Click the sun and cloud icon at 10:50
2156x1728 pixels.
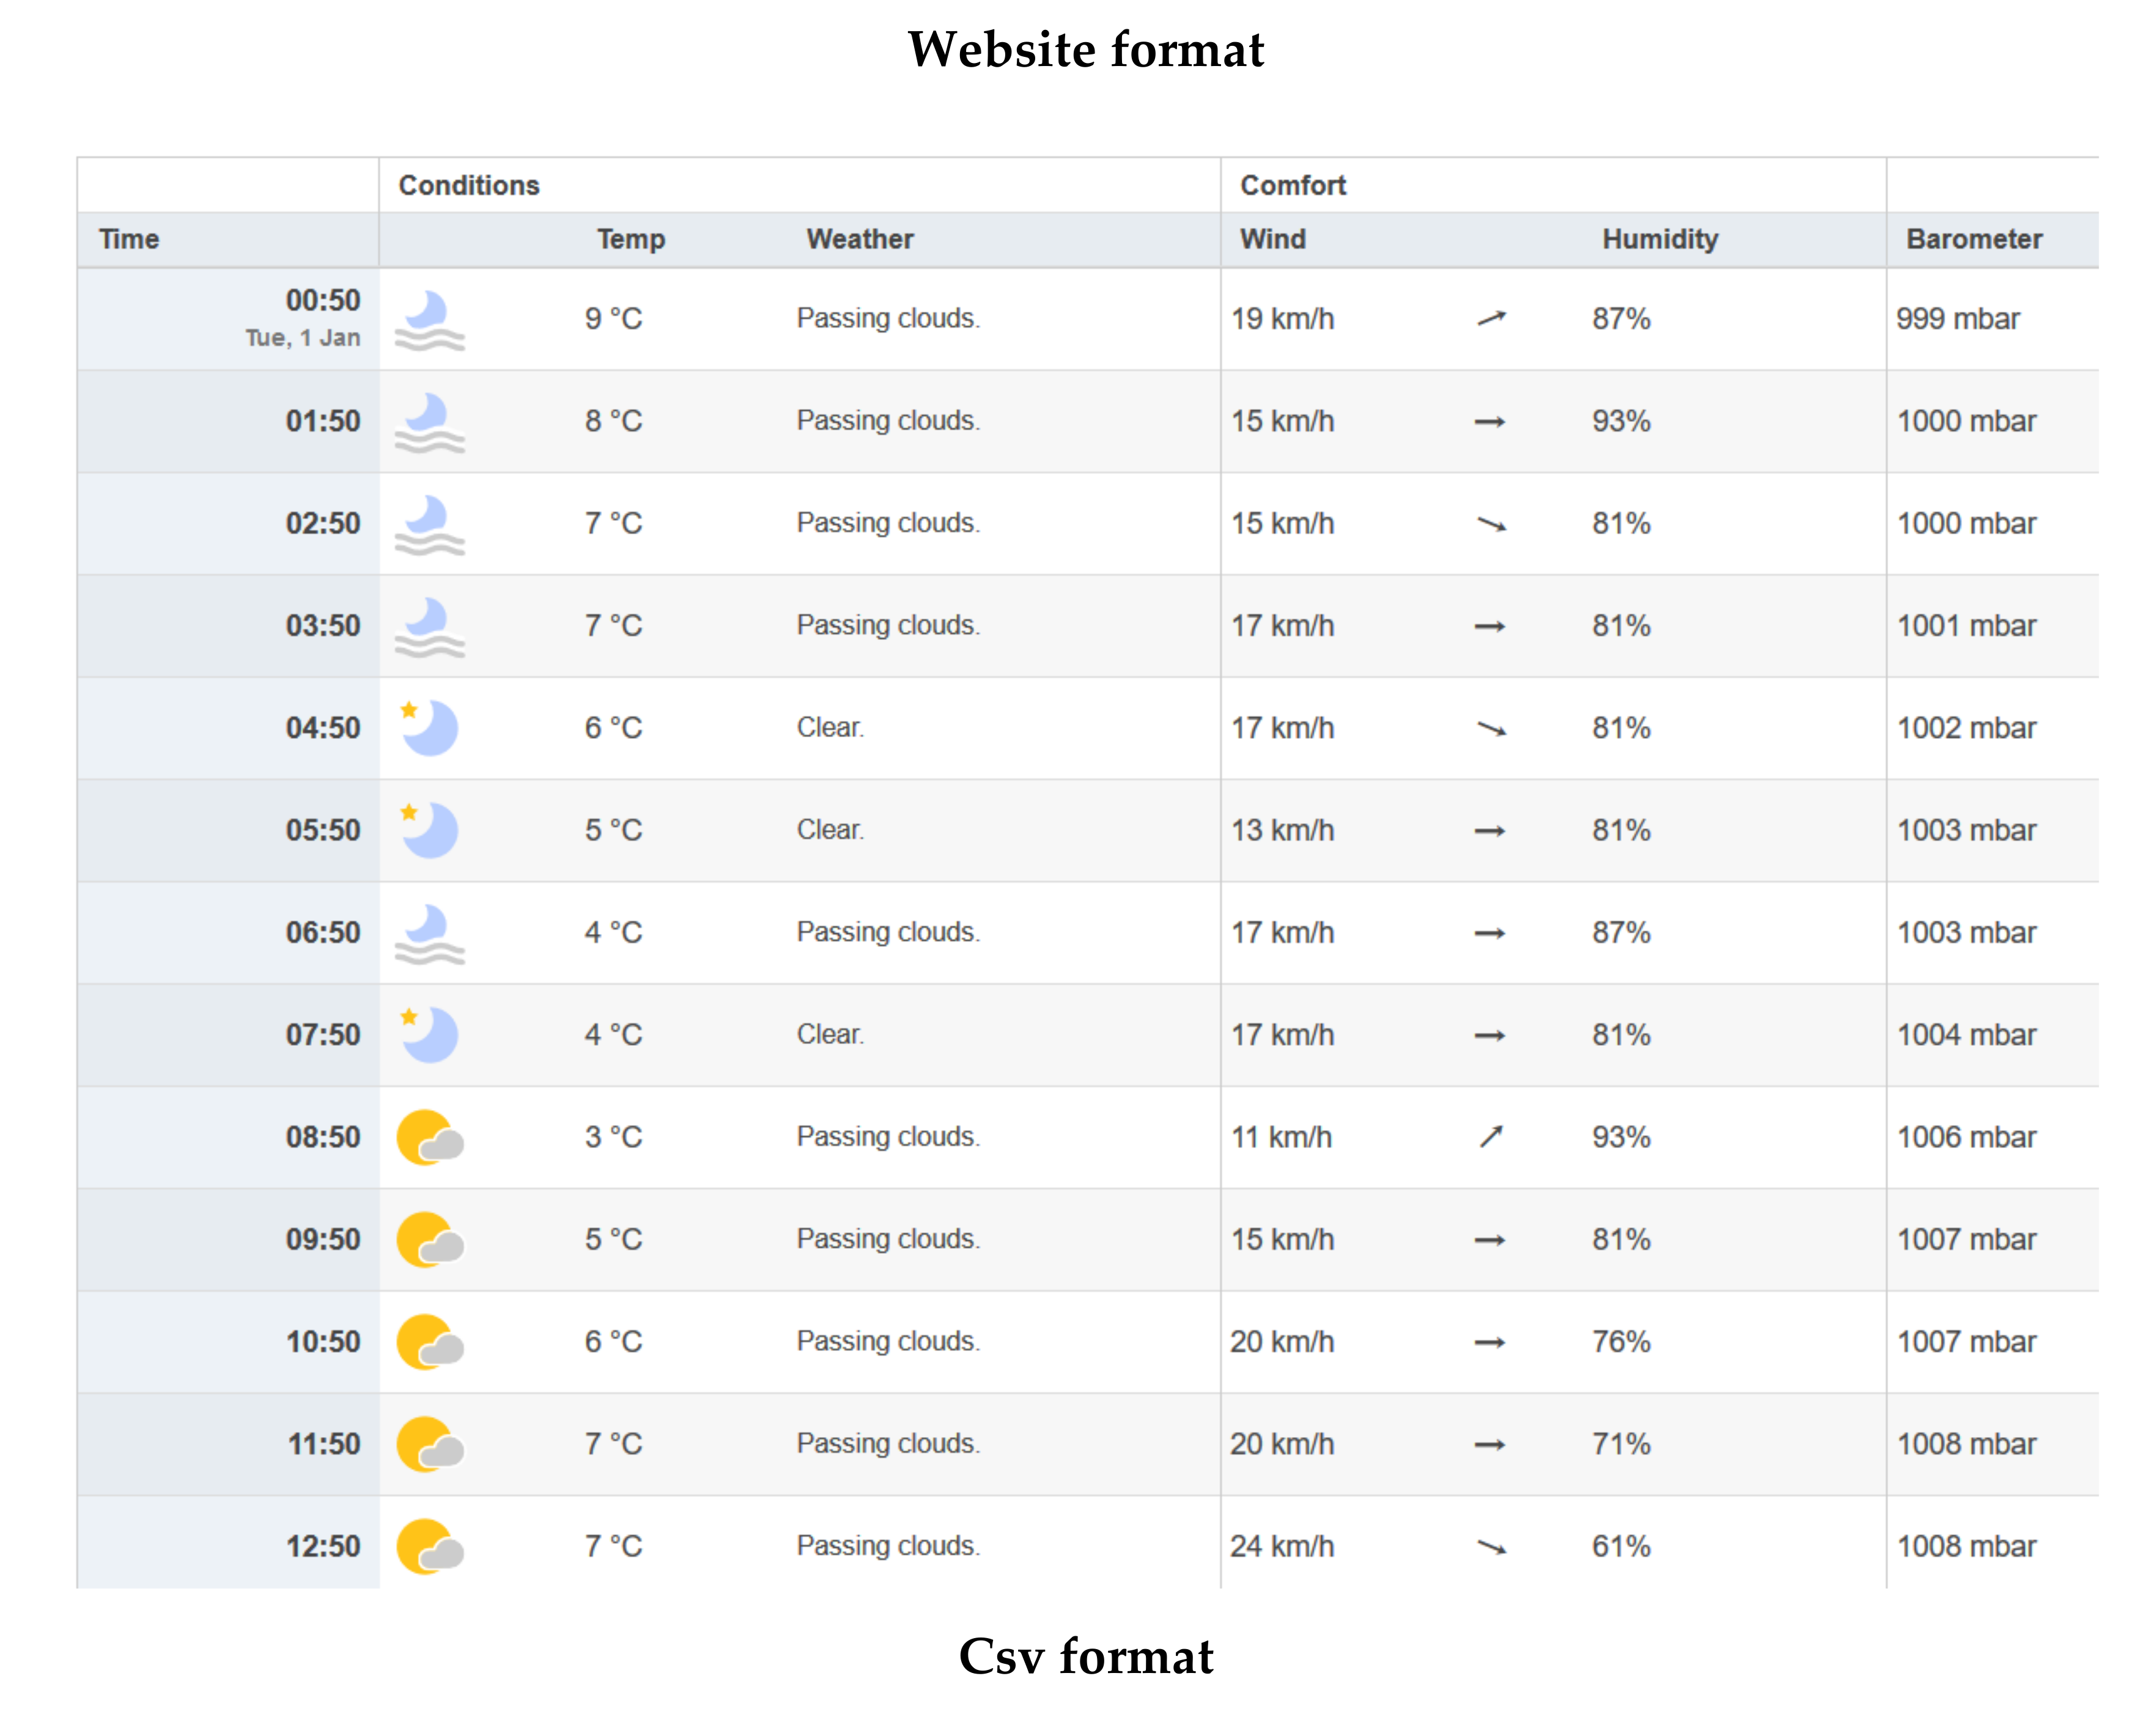click(x=429, y=1341)
